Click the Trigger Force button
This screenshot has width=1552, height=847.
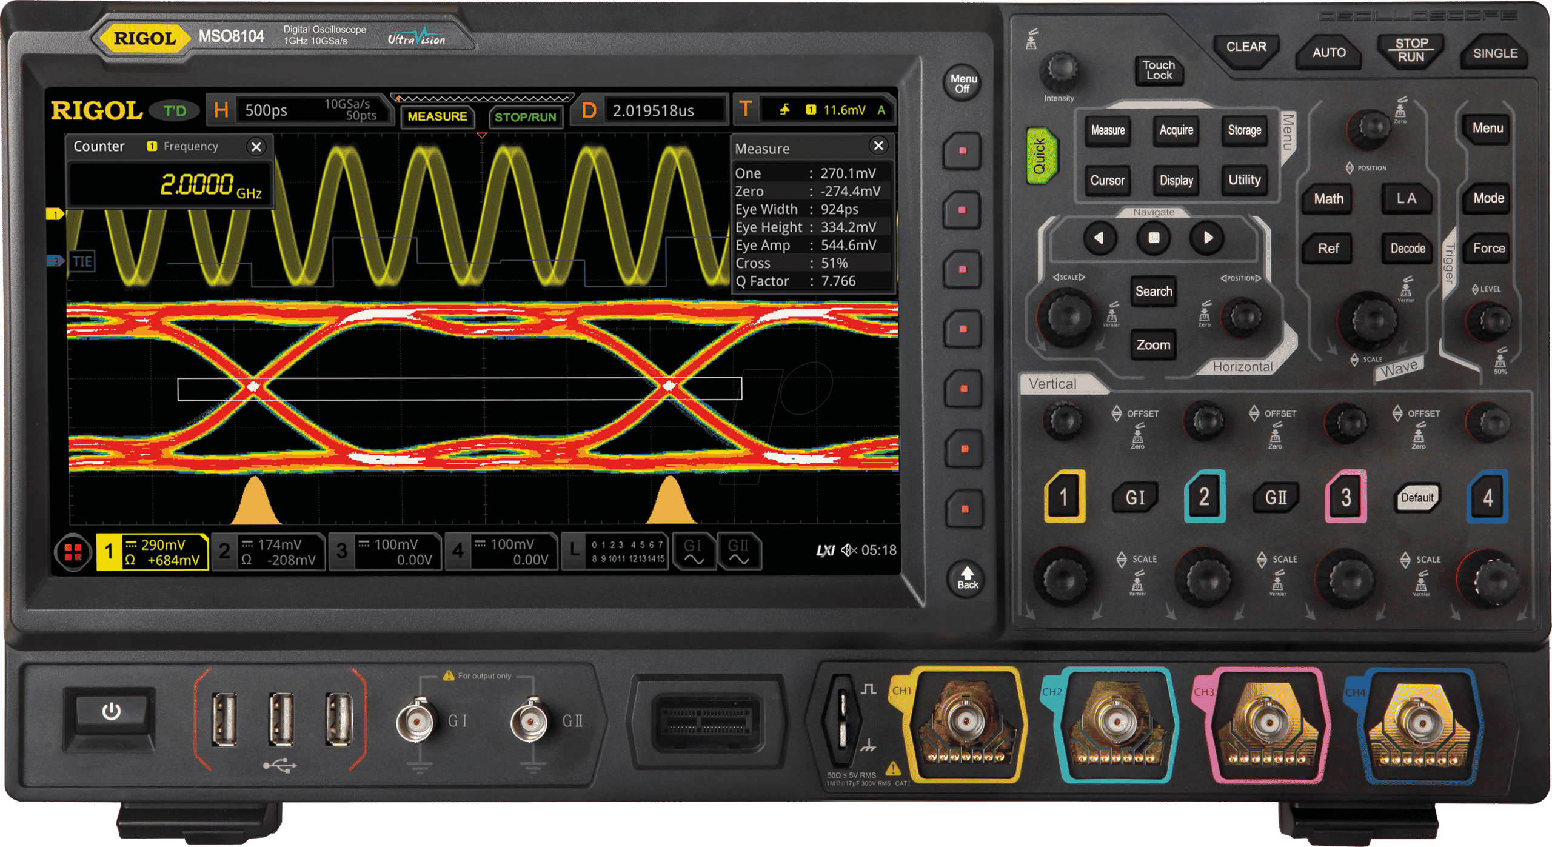[1488, 249]
